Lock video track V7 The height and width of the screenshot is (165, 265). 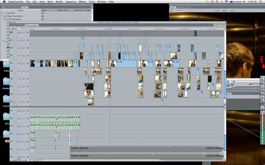click(24, 56)
